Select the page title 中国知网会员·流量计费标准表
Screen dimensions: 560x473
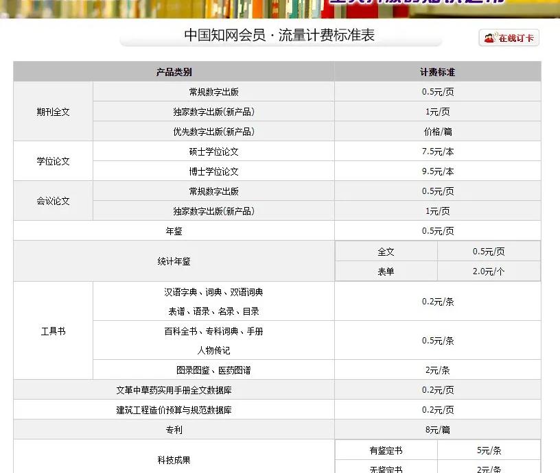pos(279,36)
